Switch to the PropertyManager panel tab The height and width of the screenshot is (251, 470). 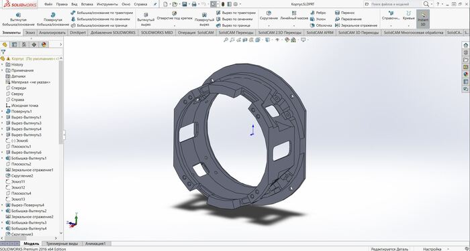click(14, 45)
